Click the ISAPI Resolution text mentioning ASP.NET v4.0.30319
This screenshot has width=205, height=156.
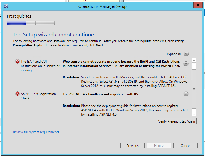pos(134,82)
